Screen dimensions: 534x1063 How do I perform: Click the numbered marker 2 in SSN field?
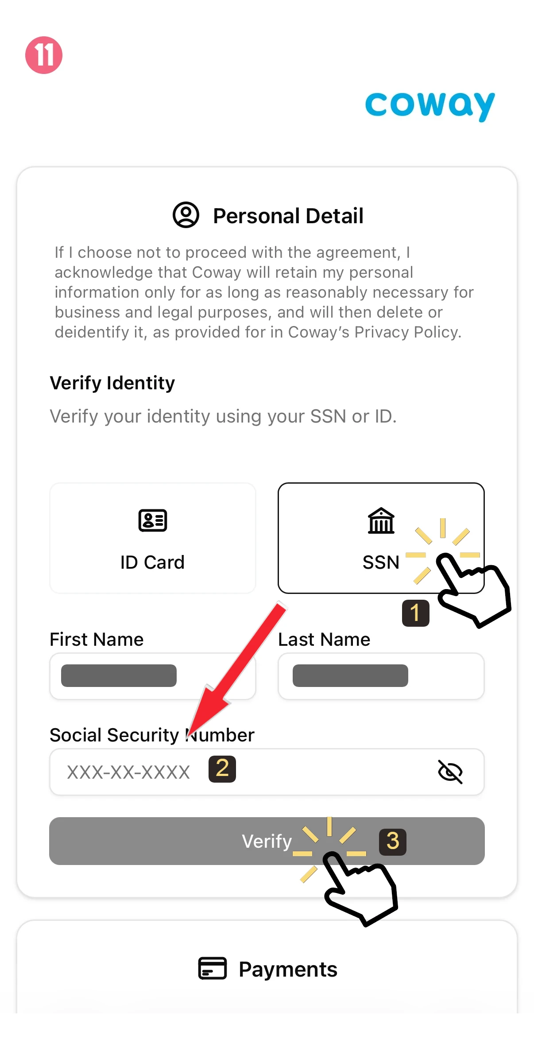click(x=221, y=769)
